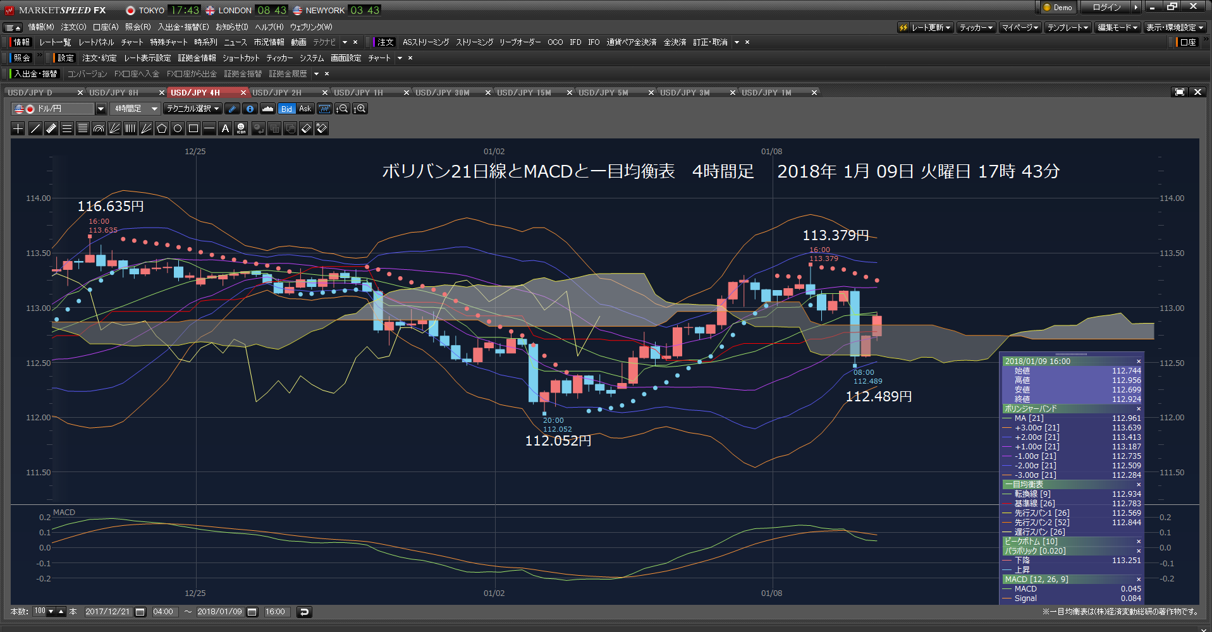Select the circle shape drawing tool
The width and height of the screenshot is (1212, 632).
(177, 128)
